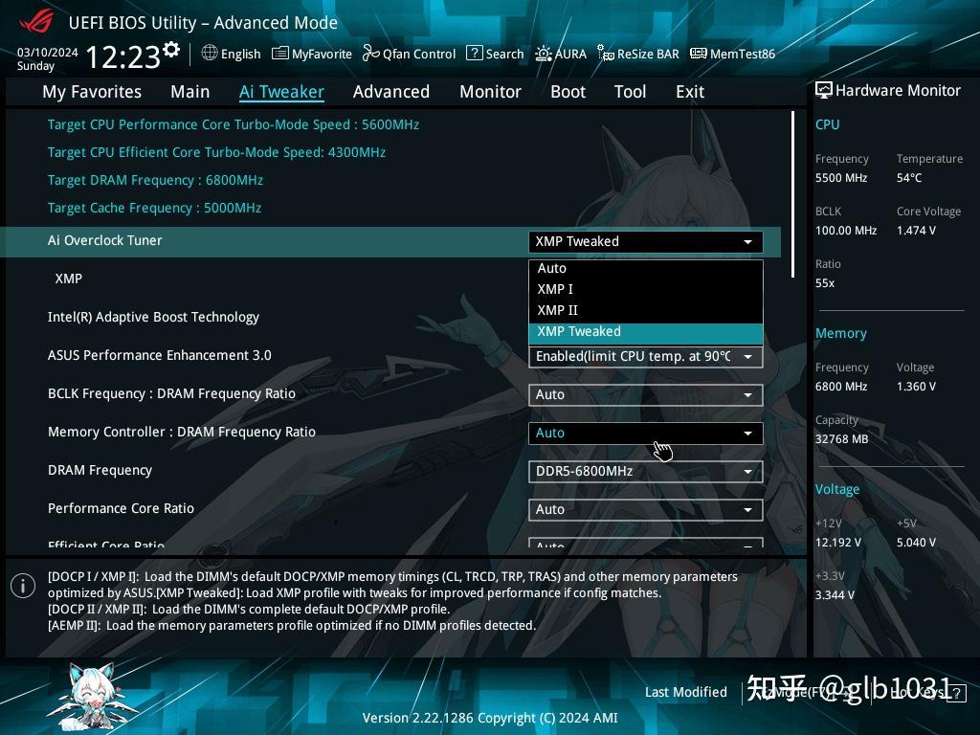The image size is (980, 735).
Task: Click the ReSize BAR icon
Action: click(606, 54)
